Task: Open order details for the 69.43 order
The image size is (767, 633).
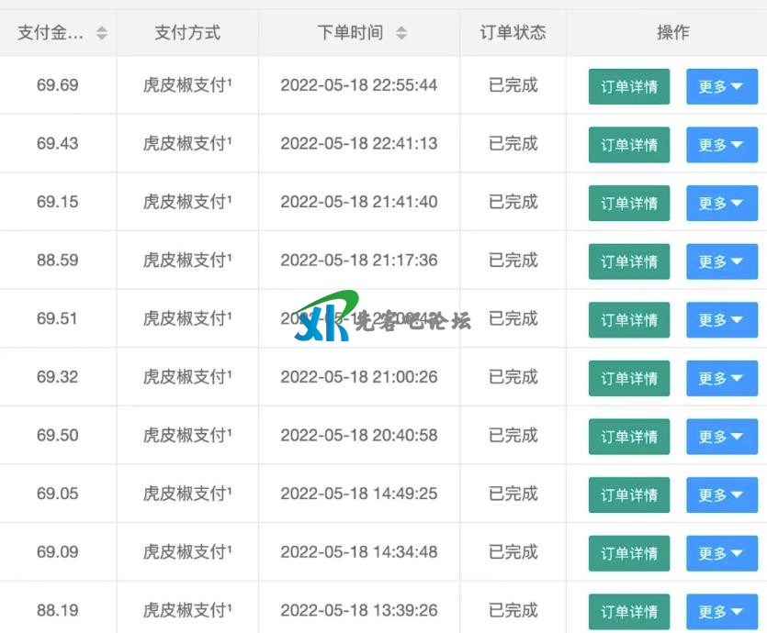Action: coord(629,145)
